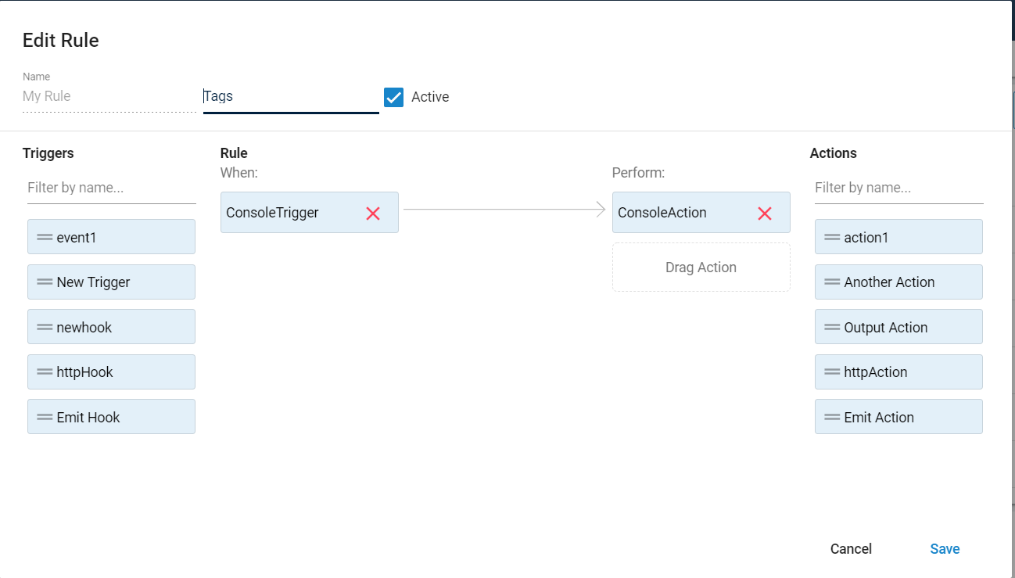Click the Name field My Rule
The height and width of the screenshot is (578, 1015).
(109, 97)
